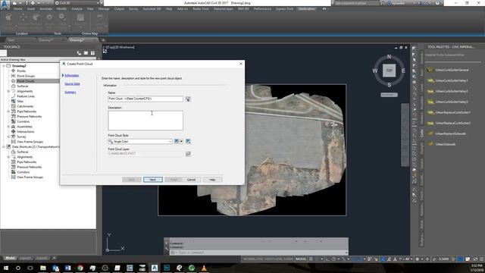The image size is (485, 273).
Task: Click the Next button in Create Point Cloud
Action: (x=153, y=180)
